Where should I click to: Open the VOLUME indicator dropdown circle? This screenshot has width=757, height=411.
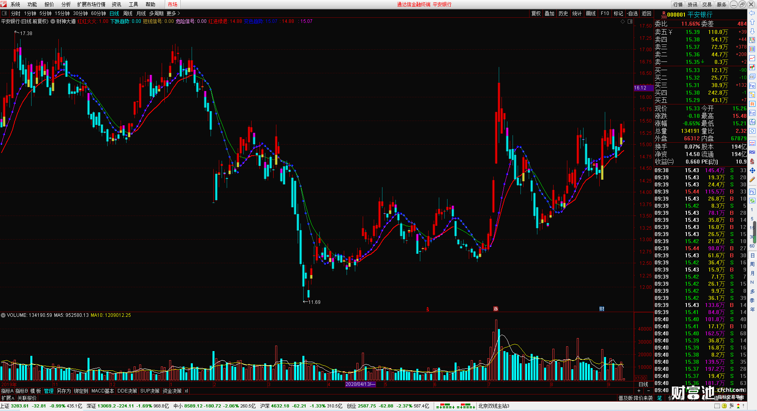(x=3, y=315)
